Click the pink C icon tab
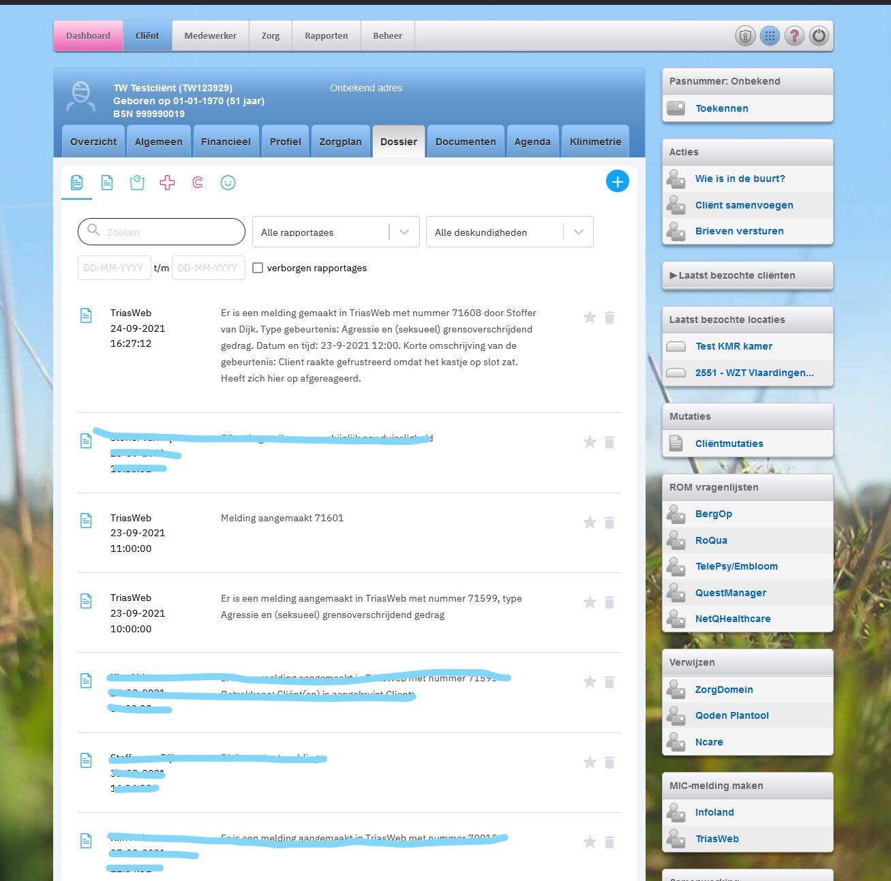This screenshot has width=891, height=881. coord(198,183)
